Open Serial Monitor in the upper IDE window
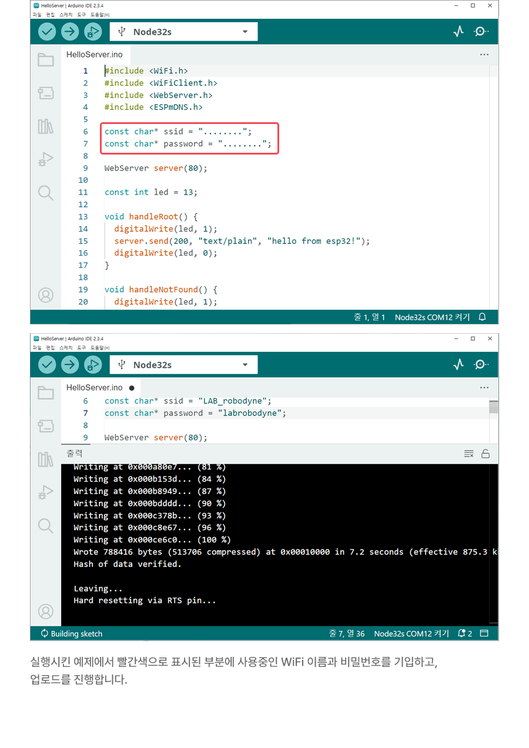 (481, 32)
